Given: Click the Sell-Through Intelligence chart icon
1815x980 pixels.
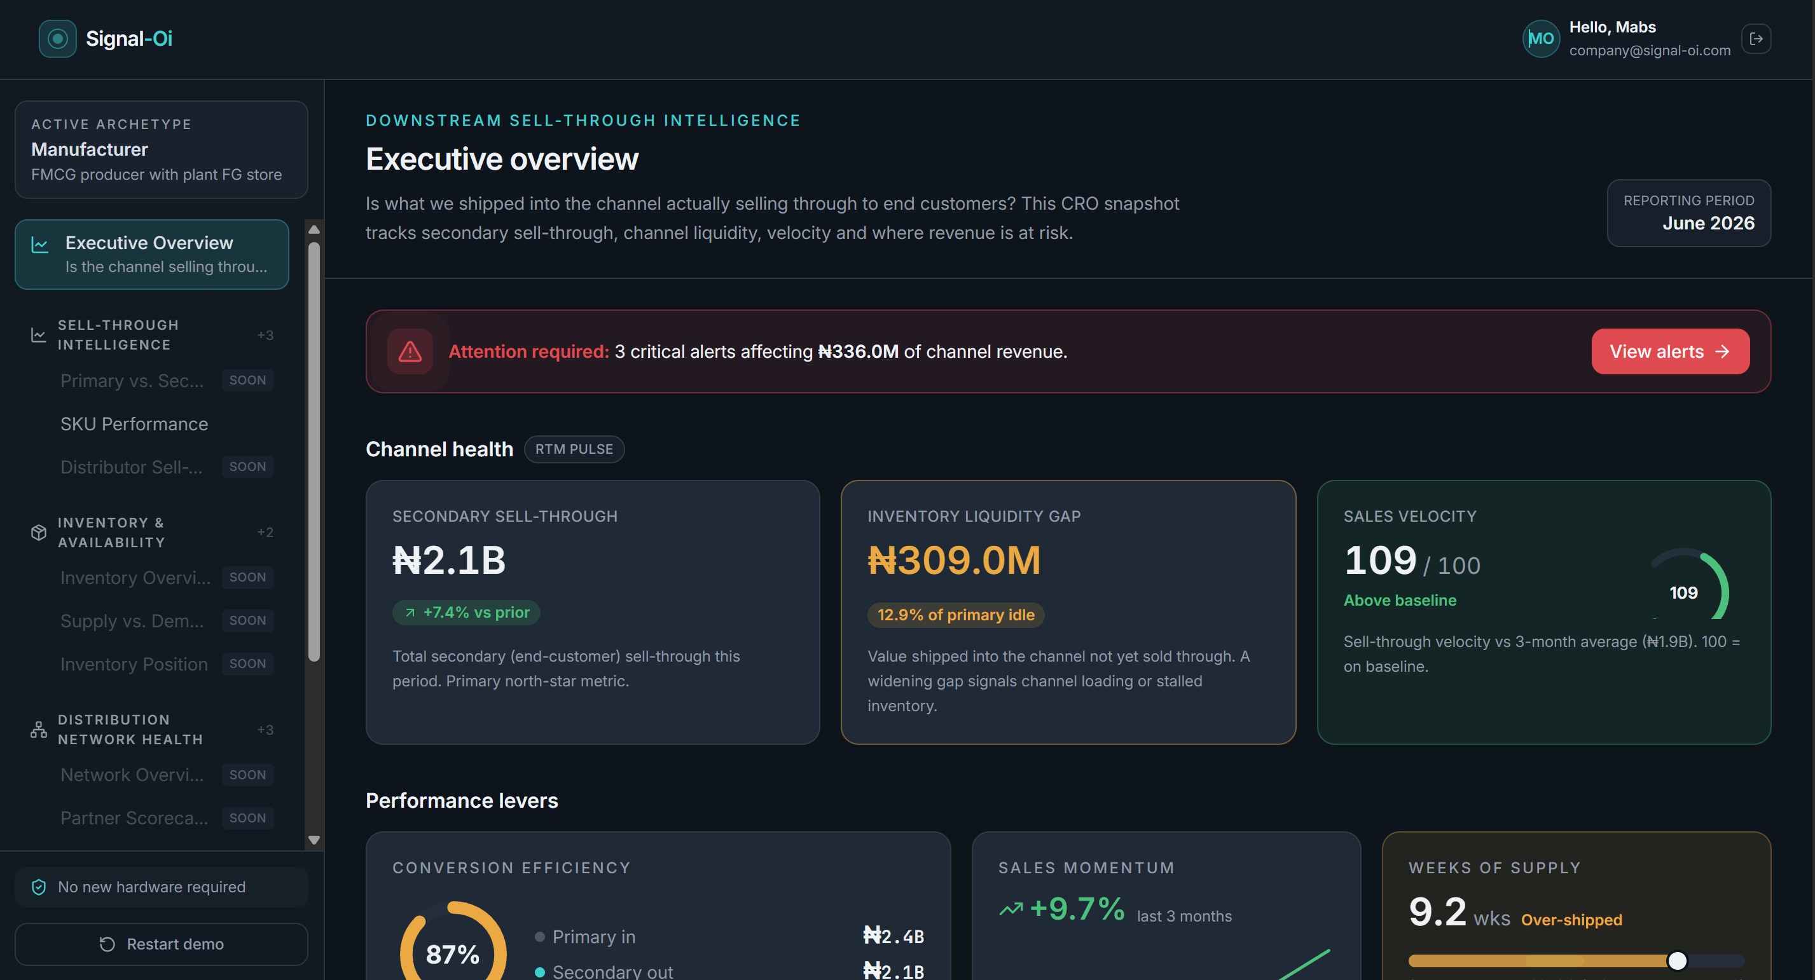Looking at the screenshot, I should tap(39, 334).
